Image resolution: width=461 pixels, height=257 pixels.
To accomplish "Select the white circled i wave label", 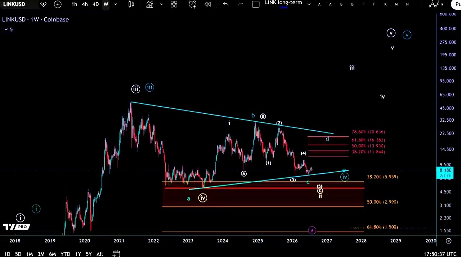I will 20,218.
